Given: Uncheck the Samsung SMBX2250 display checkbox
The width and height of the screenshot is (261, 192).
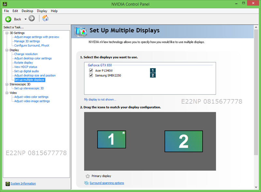Looking at the screenshot, I should pos(91,75).
